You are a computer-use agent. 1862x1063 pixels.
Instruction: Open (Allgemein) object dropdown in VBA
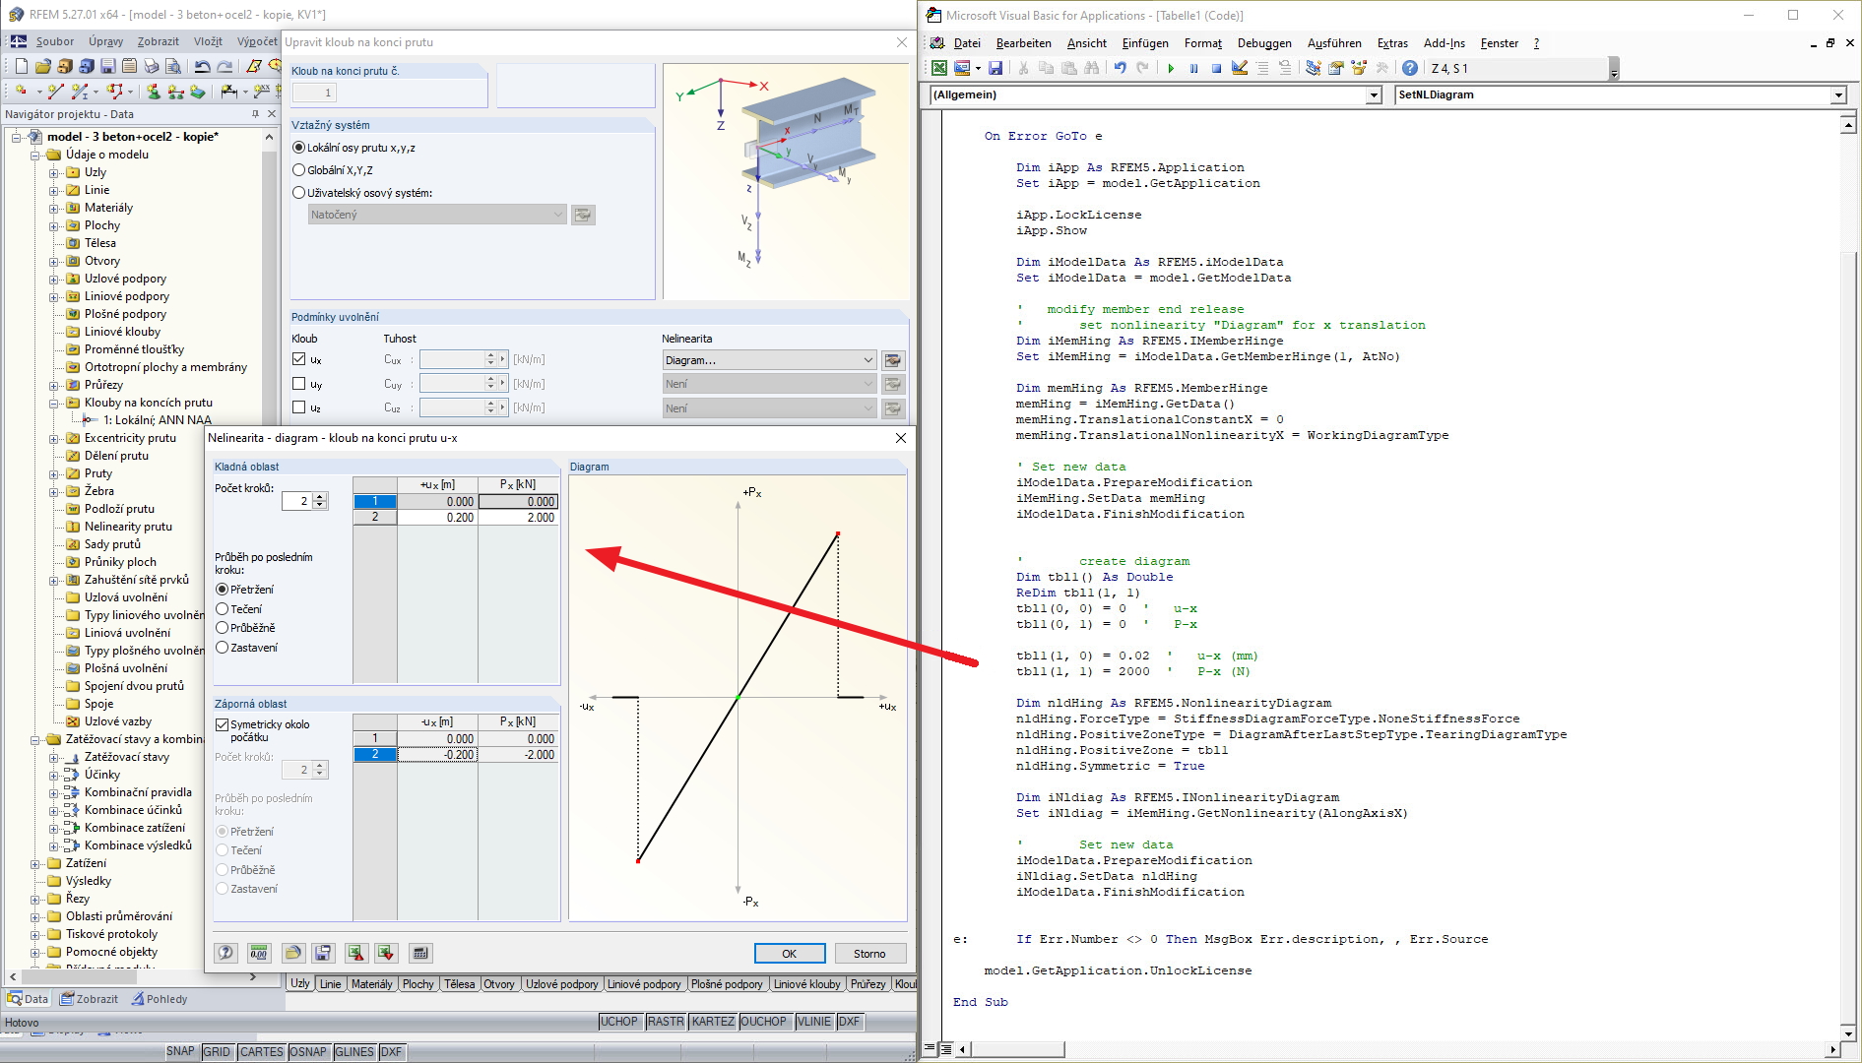coord(1374,95)
